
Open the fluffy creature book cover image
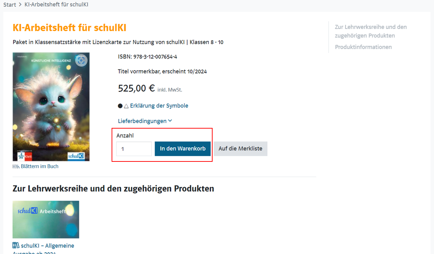point(51,106)
